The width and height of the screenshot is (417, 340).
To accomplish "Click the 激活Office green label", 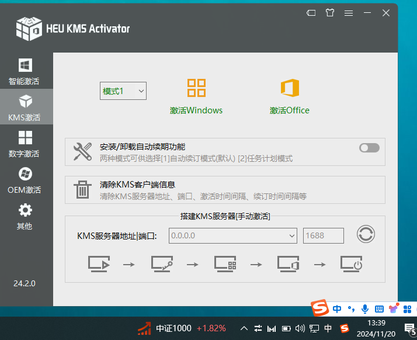I will click(x=290, y=110).
